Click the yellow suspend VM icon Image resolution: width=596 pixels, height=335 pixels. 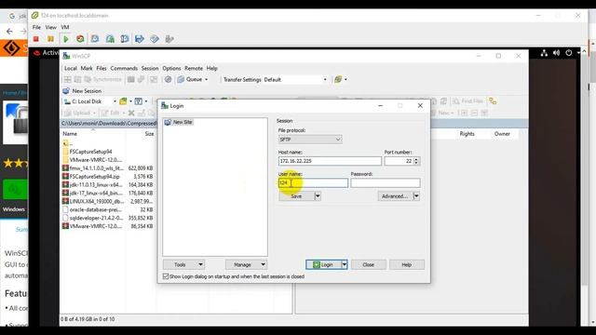[x=50, y=39]
